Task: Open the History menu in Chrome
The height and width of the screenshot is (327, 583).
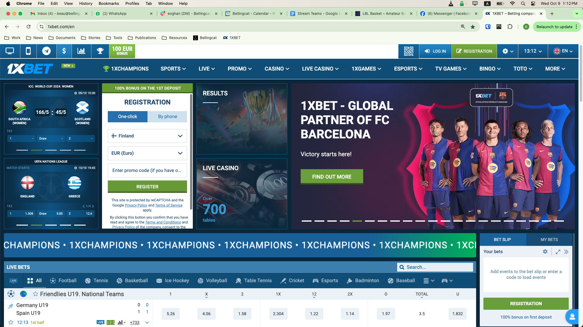Action: pos(86,4)
